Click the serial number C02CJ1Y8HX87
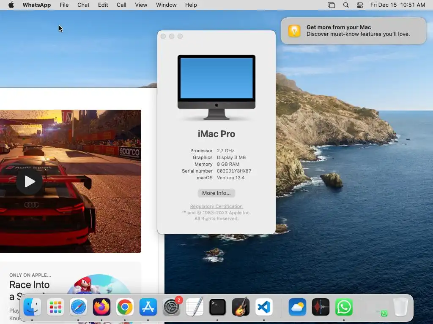Image resolution: width=433 pixels, height=324 pixels. (x=234, y=171)
